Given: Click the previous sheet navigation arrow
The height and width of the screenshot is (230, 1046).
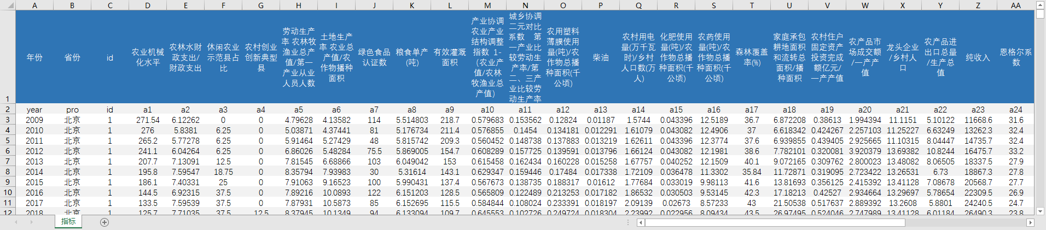Looking at the screenshot, I should pyautogui.click(x=16, y=222).
